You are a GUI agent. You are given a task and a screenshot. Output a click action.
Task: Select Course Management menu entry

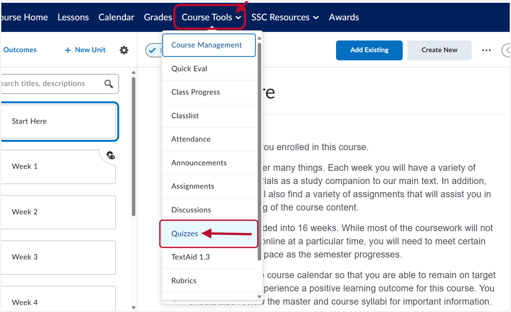coord(209,45)
